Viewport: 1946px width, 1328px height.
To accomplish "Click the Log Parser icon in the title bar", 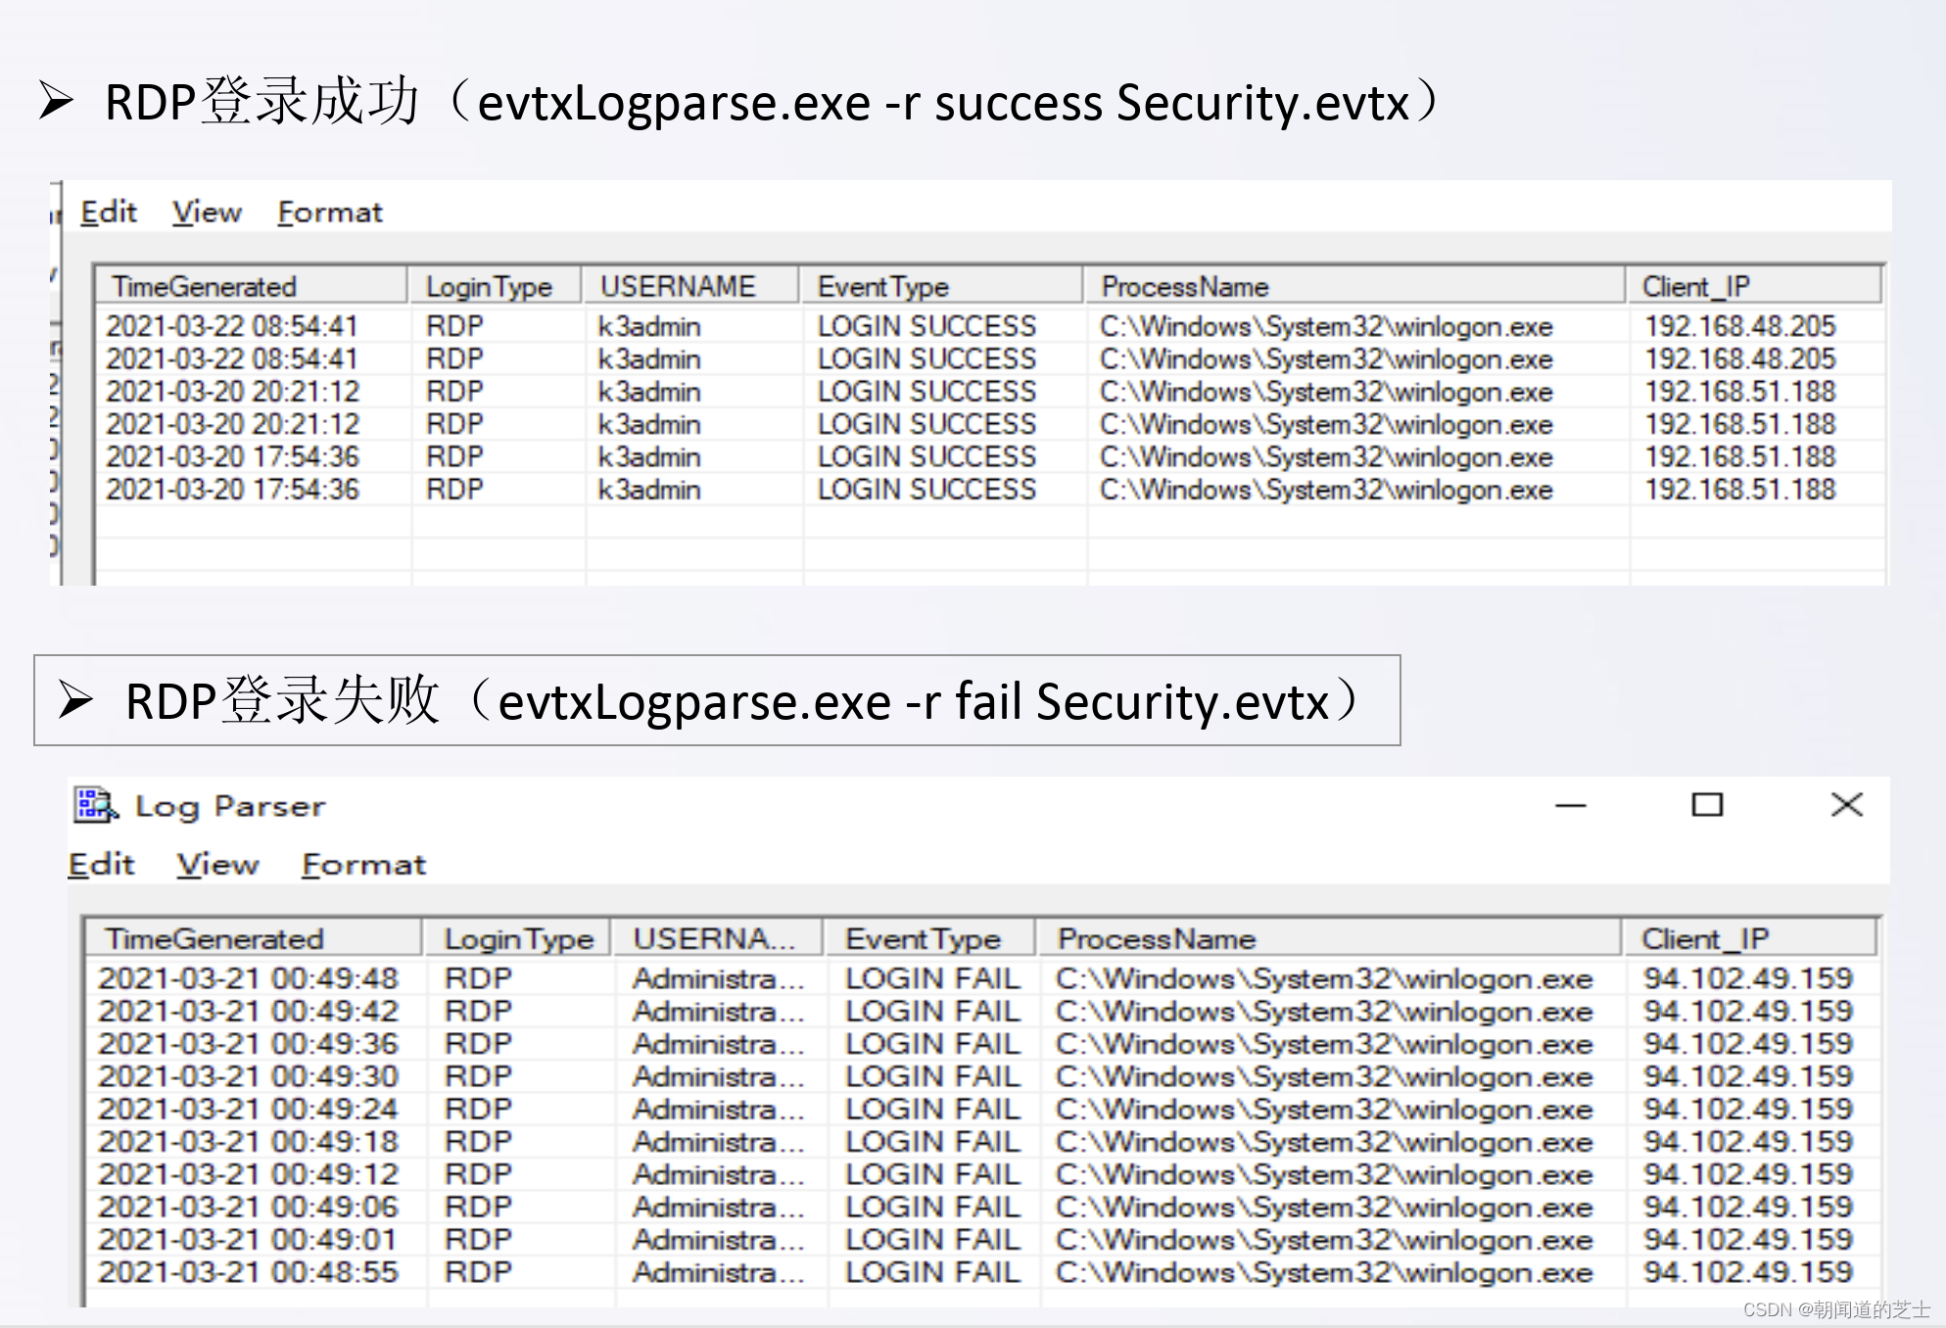I will (x=93, y=805).
